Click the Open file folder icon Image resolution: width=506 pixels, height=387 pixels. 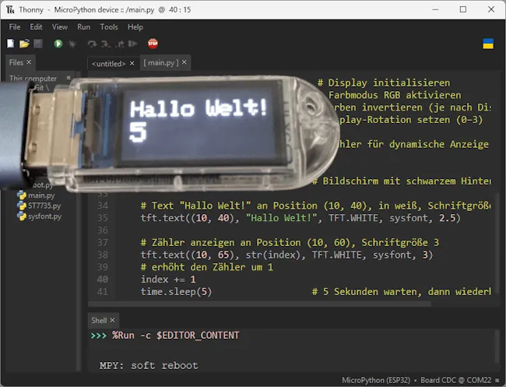[x=25, y=44]
